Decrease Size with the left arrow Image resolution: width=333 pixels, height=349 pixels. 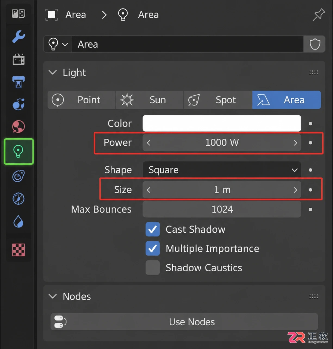pos(148,190)
